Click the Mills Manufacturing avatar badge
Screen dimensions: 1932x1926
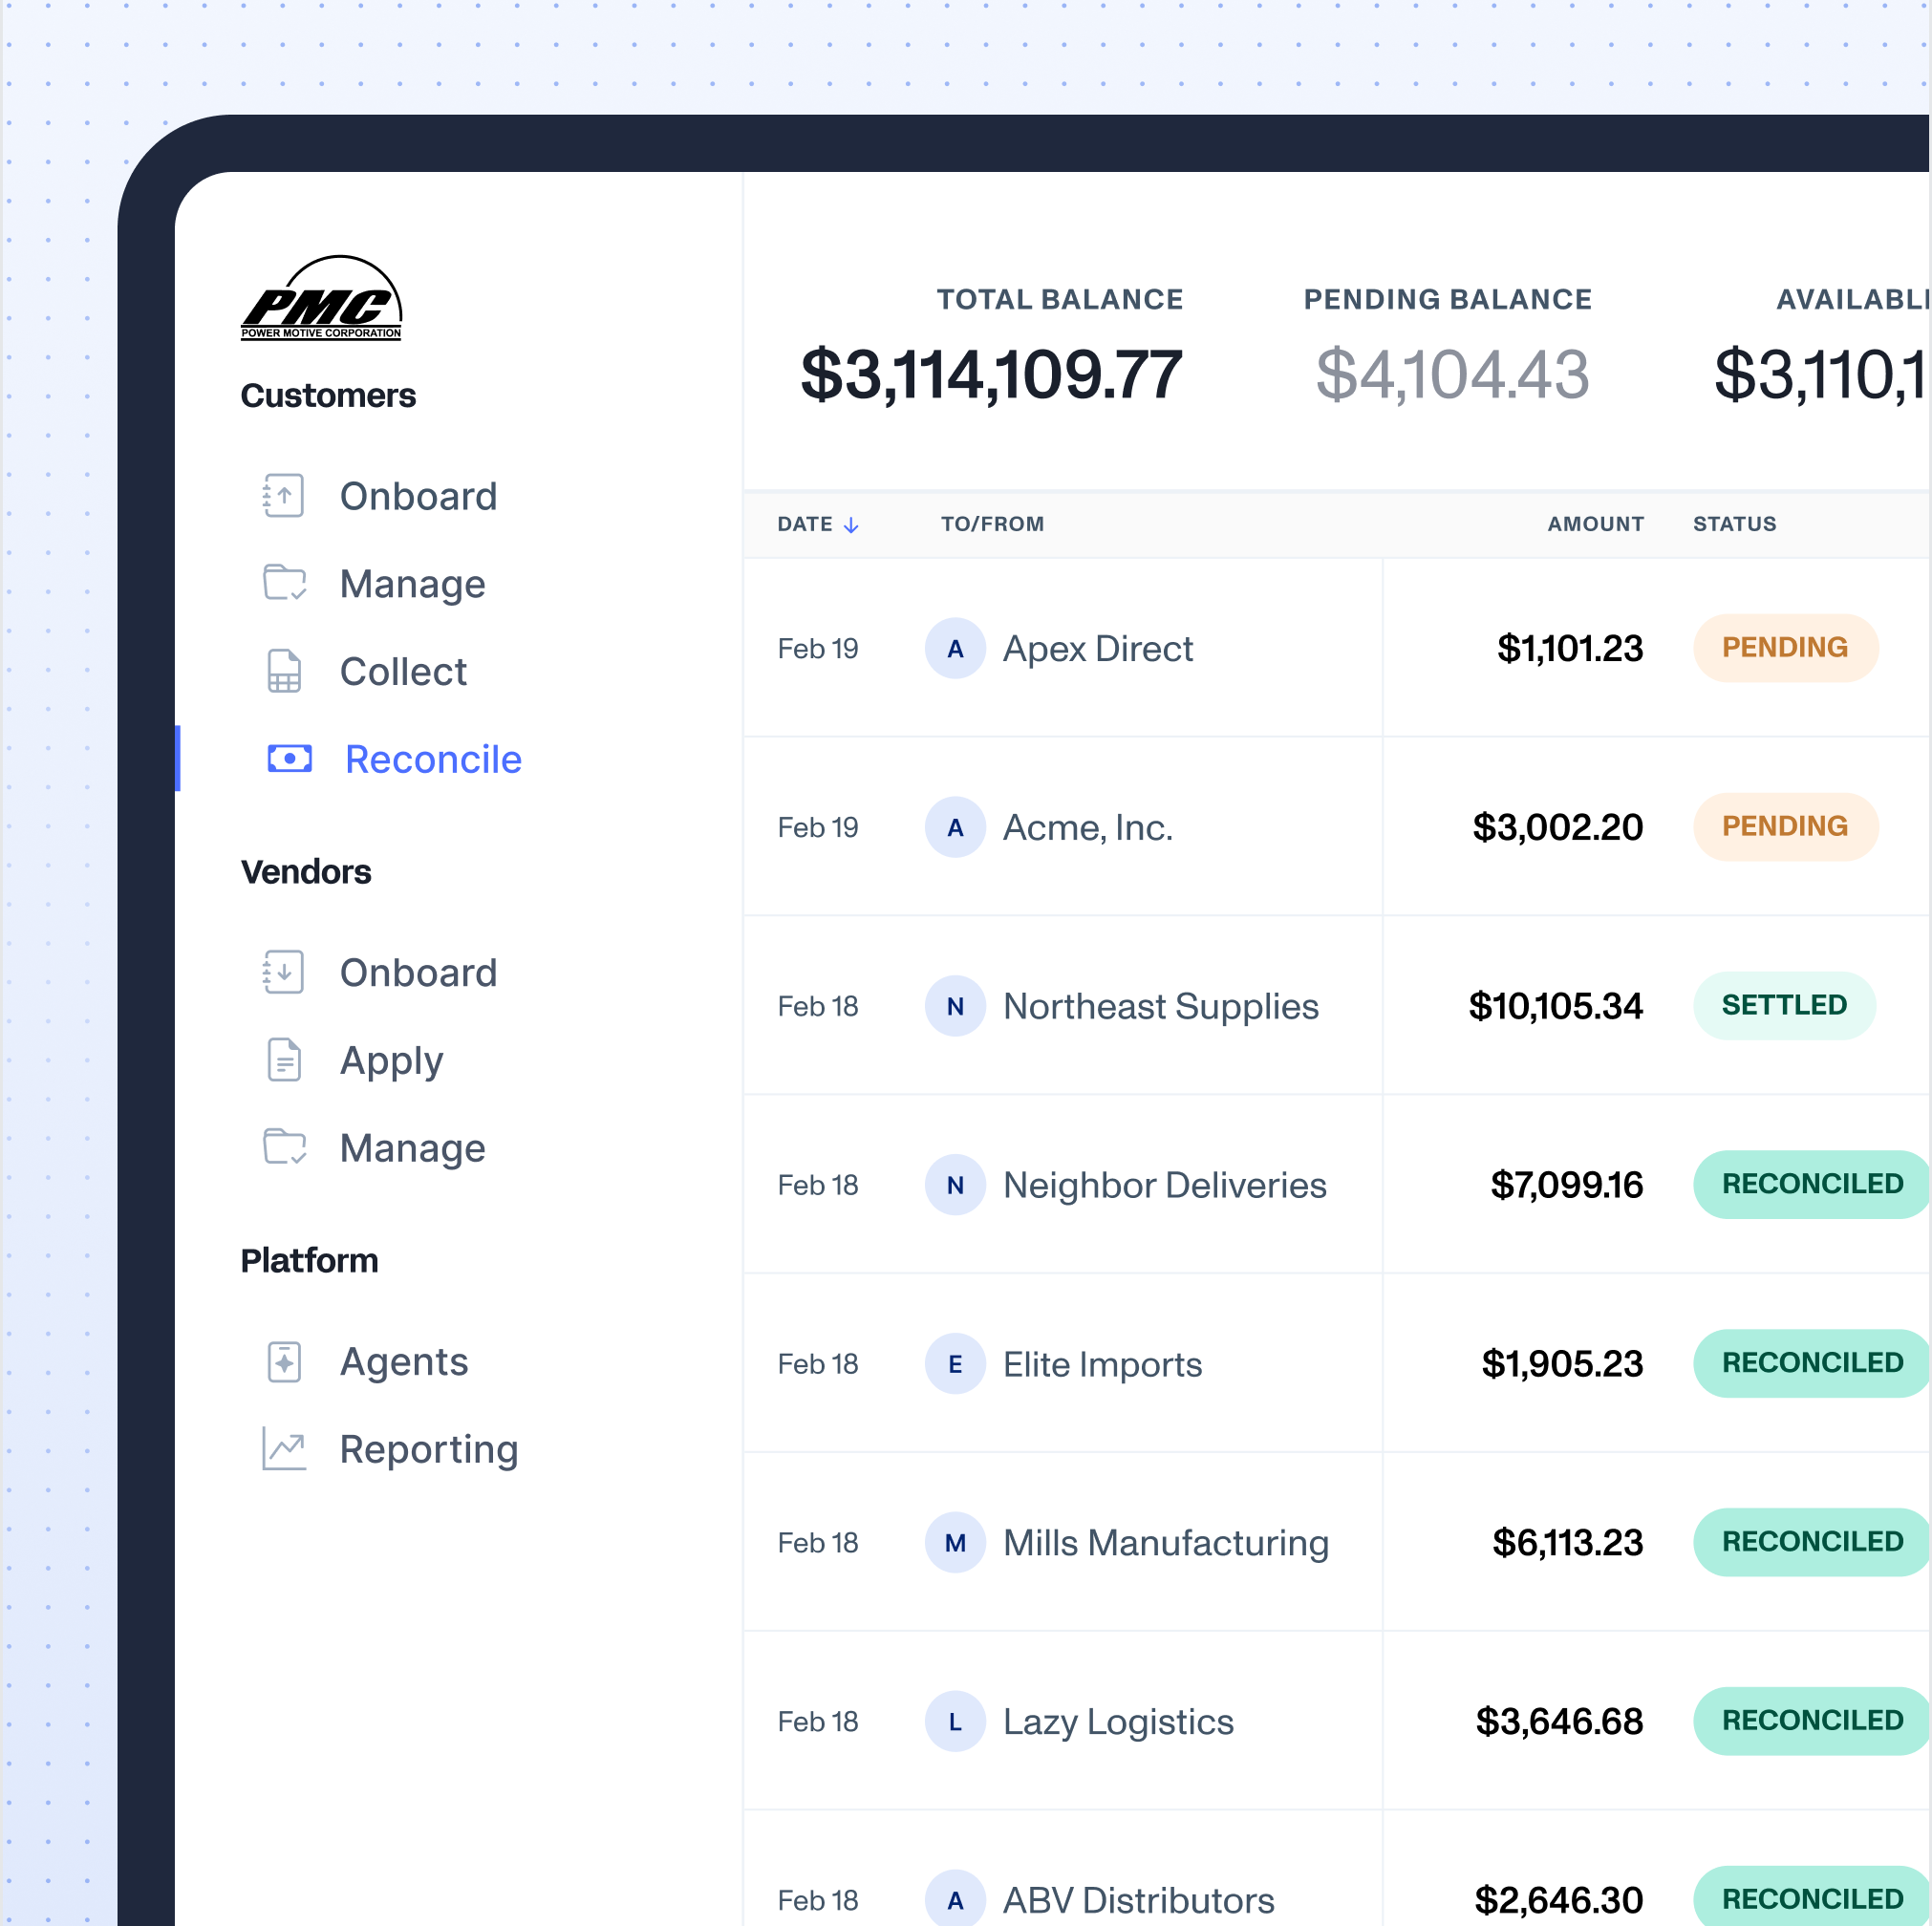click(955, 1544)
